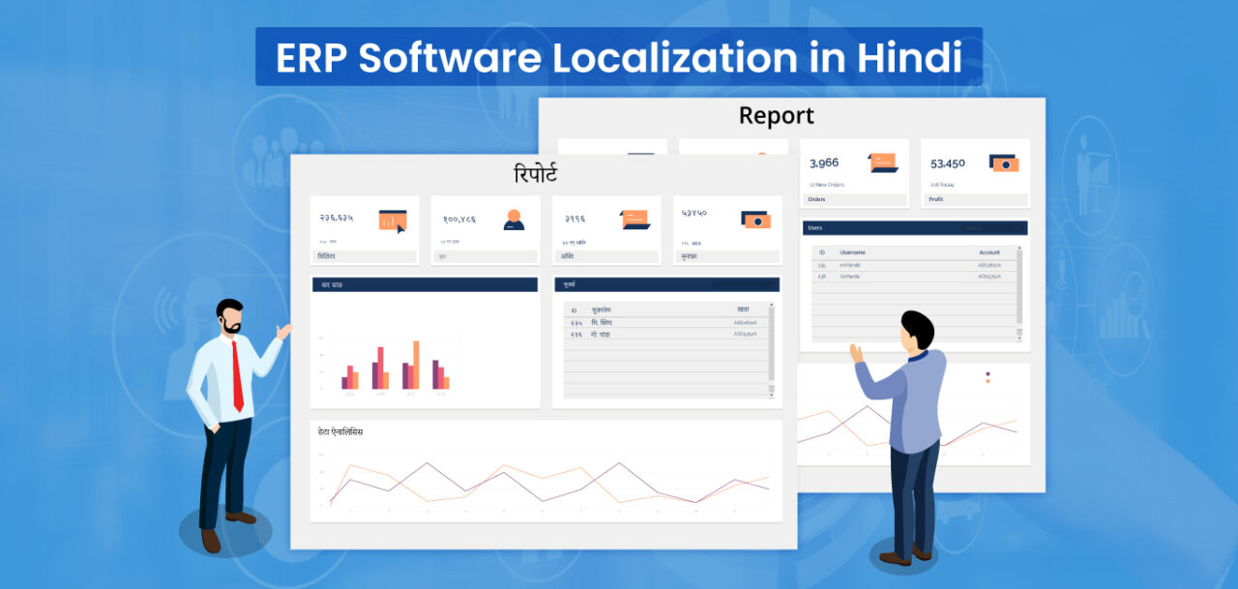Select the user avatar icon on the second Hindi stat card
The width and height of the screenshot is (1238, 589).
514,219
